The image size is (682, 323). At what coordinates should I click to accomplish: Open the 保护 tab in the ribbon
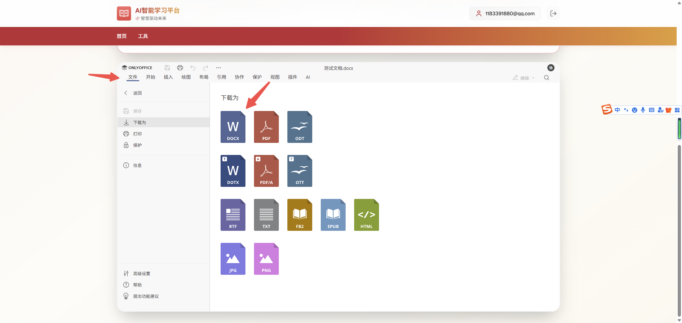coord(257,77)
